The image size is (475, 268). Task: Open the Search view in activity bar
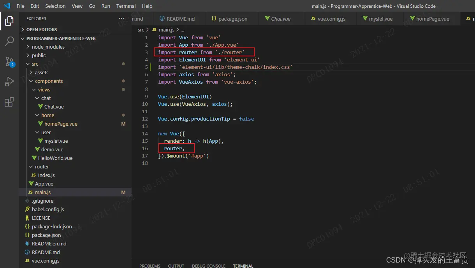(9, 41)
